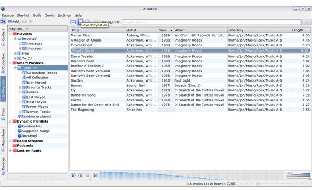Click the Random unplayed playlist icon
The image size is (312, 190).
point(20,116)
